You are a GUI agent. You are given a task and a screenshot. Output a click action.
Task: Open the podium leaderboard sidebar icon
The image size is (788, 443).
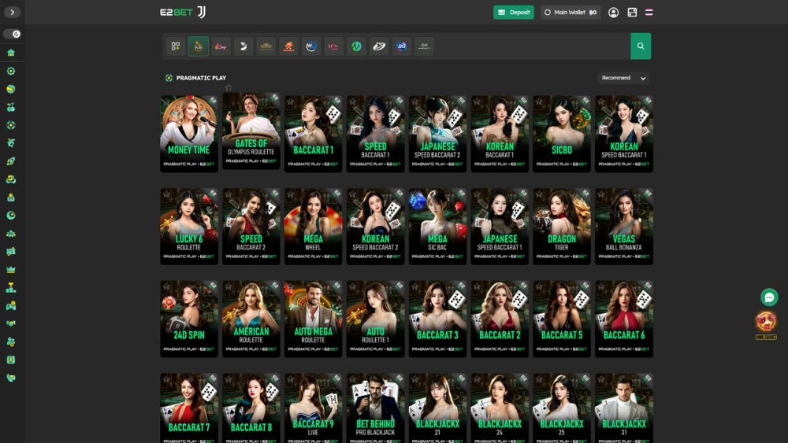pyautogui.click(x=10, y=287)
